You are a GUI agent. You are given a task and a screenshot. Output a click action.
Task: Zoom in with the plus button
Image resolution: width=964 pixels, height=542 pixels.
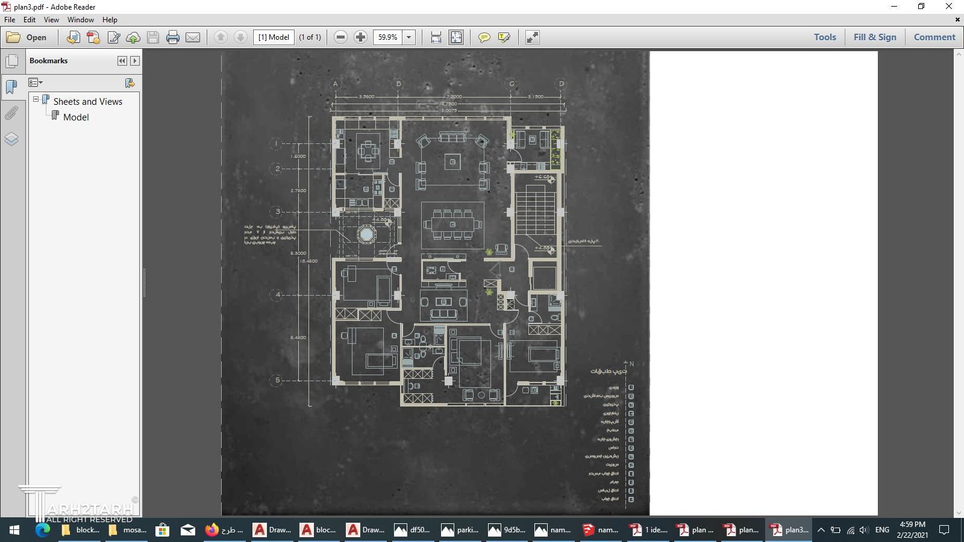(360, 37)
